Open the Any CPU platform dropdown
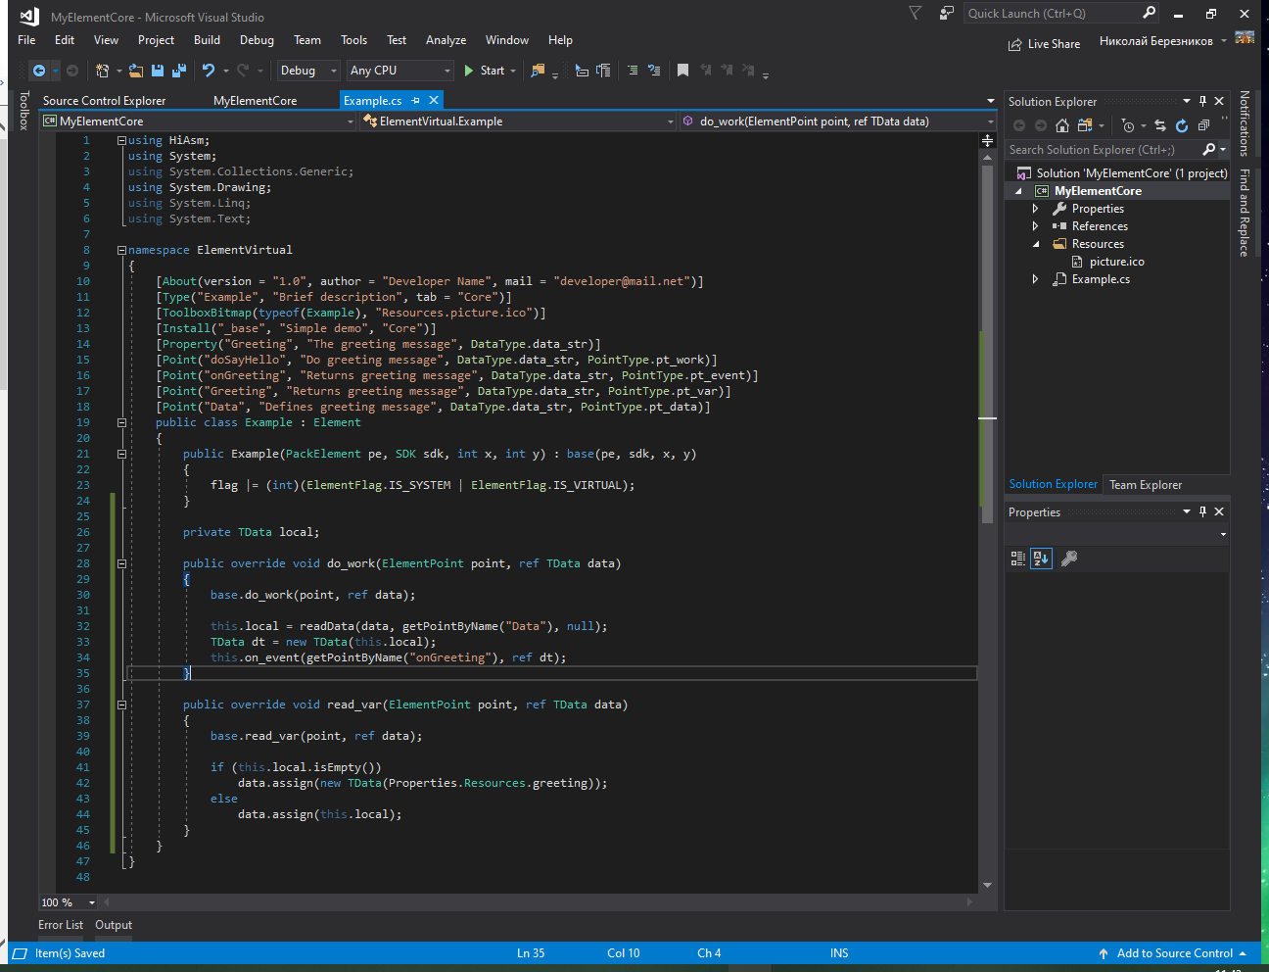Image resolution: width=1269 pixels, height=972 pixels. click(x=399, y=71)
